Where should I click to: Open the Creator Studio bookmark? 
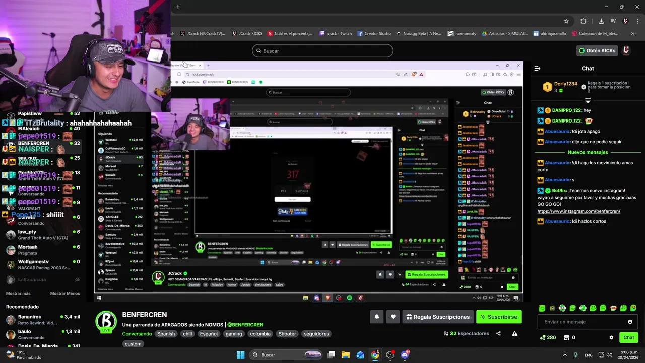(374, 34)
